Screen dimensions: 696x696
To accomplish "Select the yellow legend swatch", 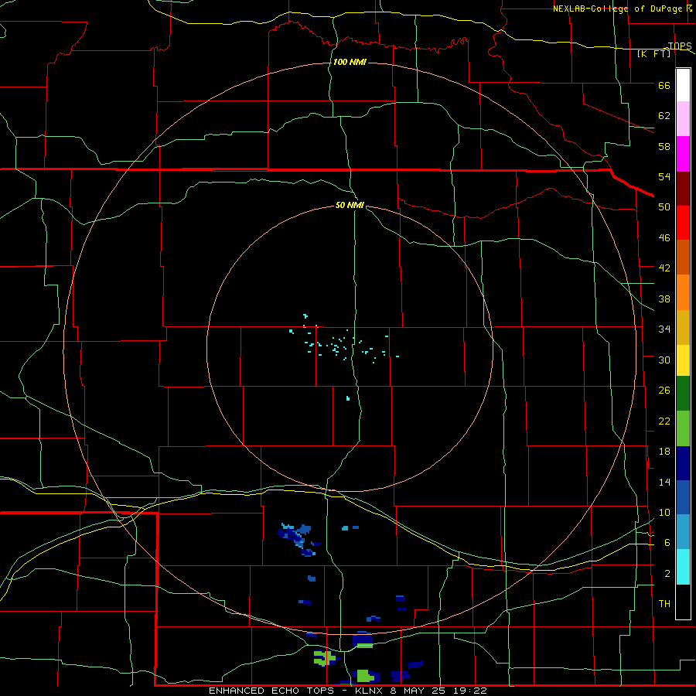I will pos(683,361).
